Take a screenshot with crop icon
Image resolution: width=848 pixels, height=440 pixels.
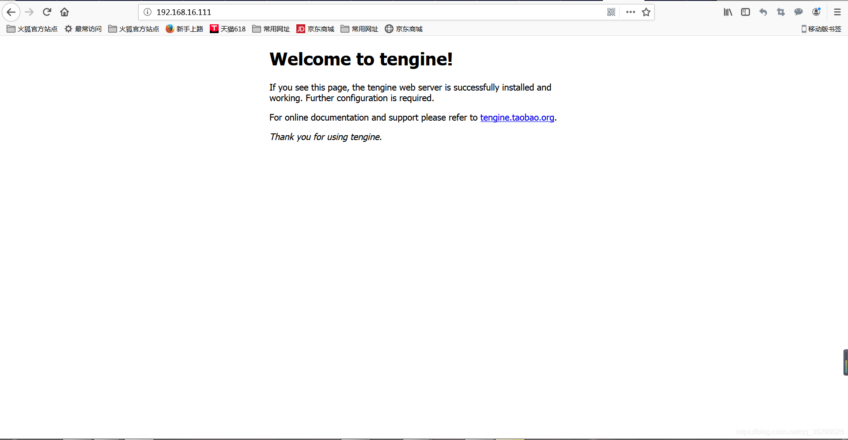pos(781,12)
